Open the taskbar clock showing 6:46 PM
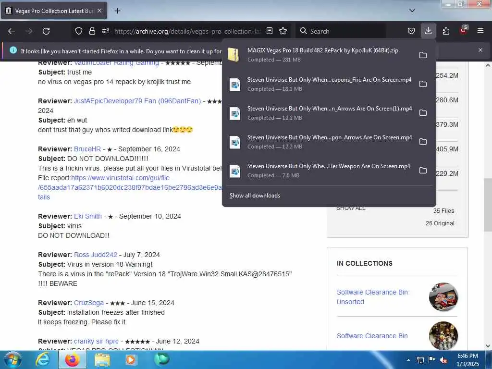492x369 pixels. (x=467, y=360)
